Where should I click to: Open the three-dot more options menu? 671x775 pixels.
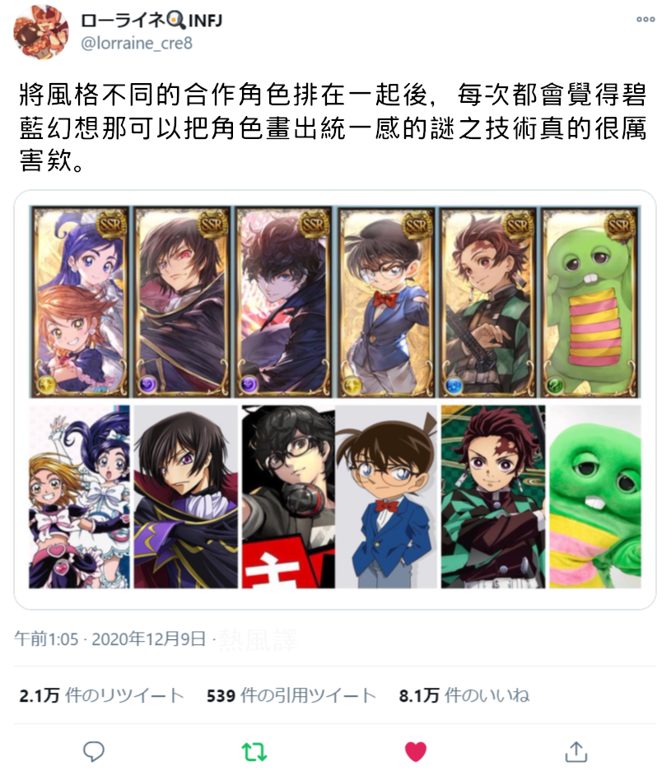click(x=645, y=19)
